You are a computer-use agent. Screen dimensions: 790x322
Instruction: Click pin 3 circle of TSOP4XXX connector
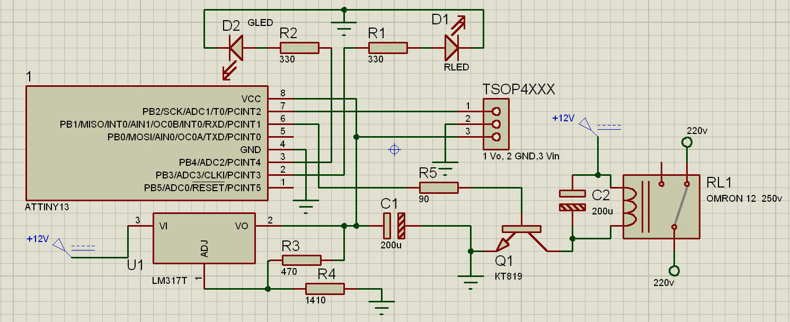496,137
